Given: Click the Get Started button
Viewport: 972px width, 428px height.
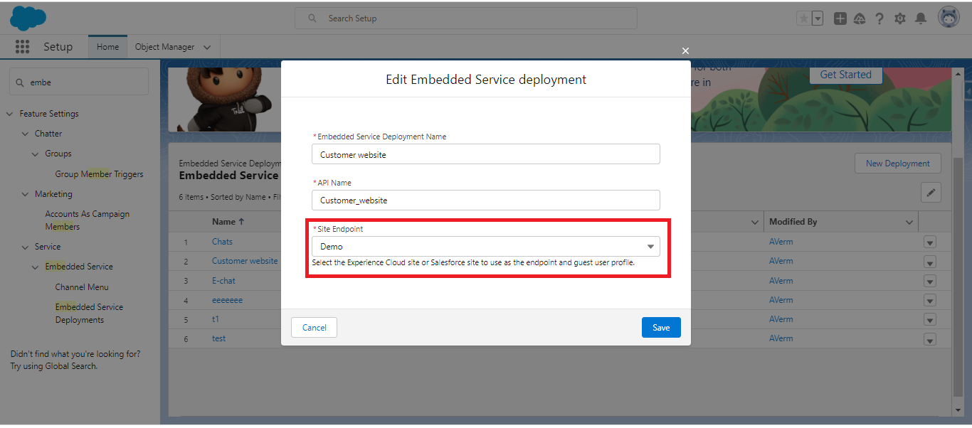Looking at the screenshot, I should pos(845,75).
